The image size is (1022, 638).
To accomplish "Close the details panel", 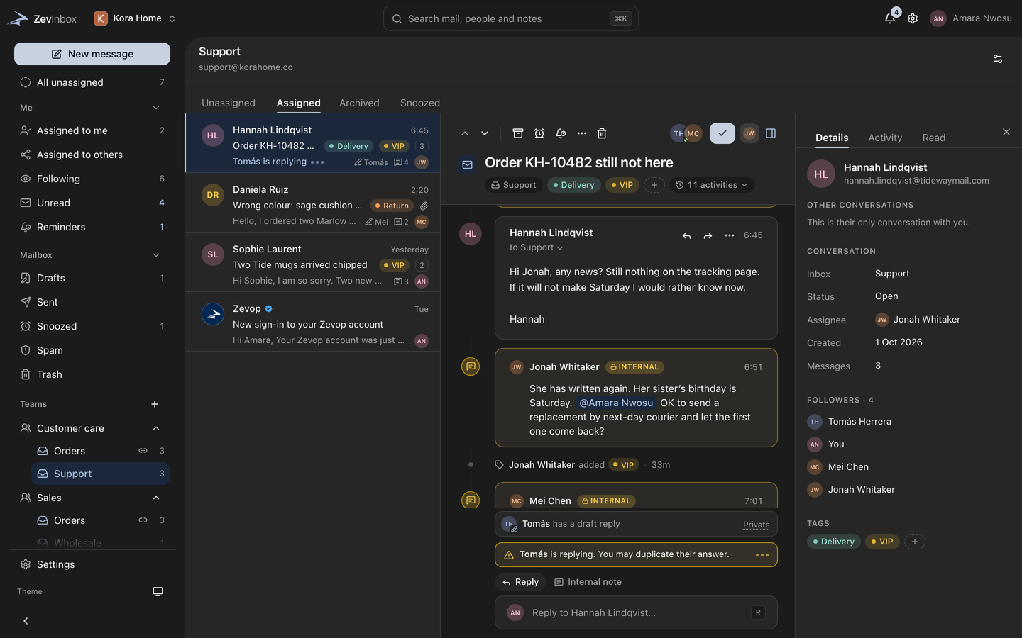I will click(1006, 132).
